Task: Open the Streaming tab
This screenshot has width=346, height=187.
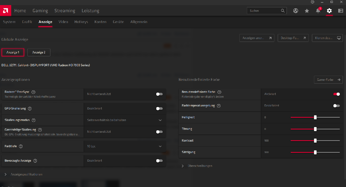Action: click(65, 11)
